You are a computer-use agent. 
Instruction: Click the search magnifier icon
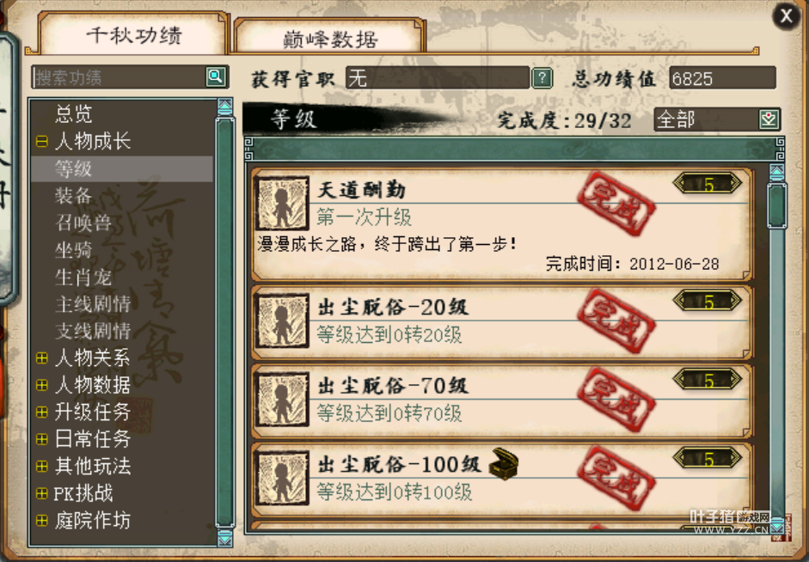click(216, 76)
